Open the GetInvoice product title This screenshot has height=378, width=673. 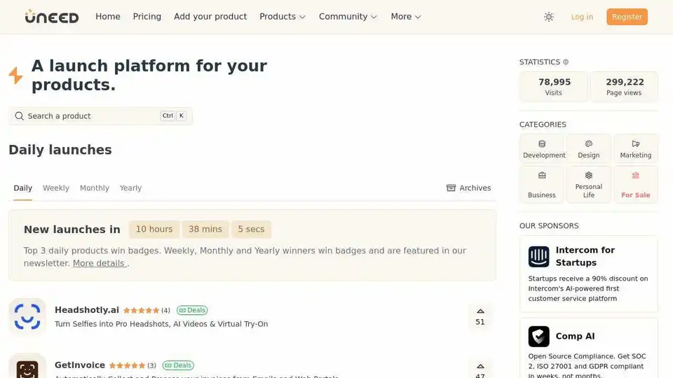click(80, 365)
